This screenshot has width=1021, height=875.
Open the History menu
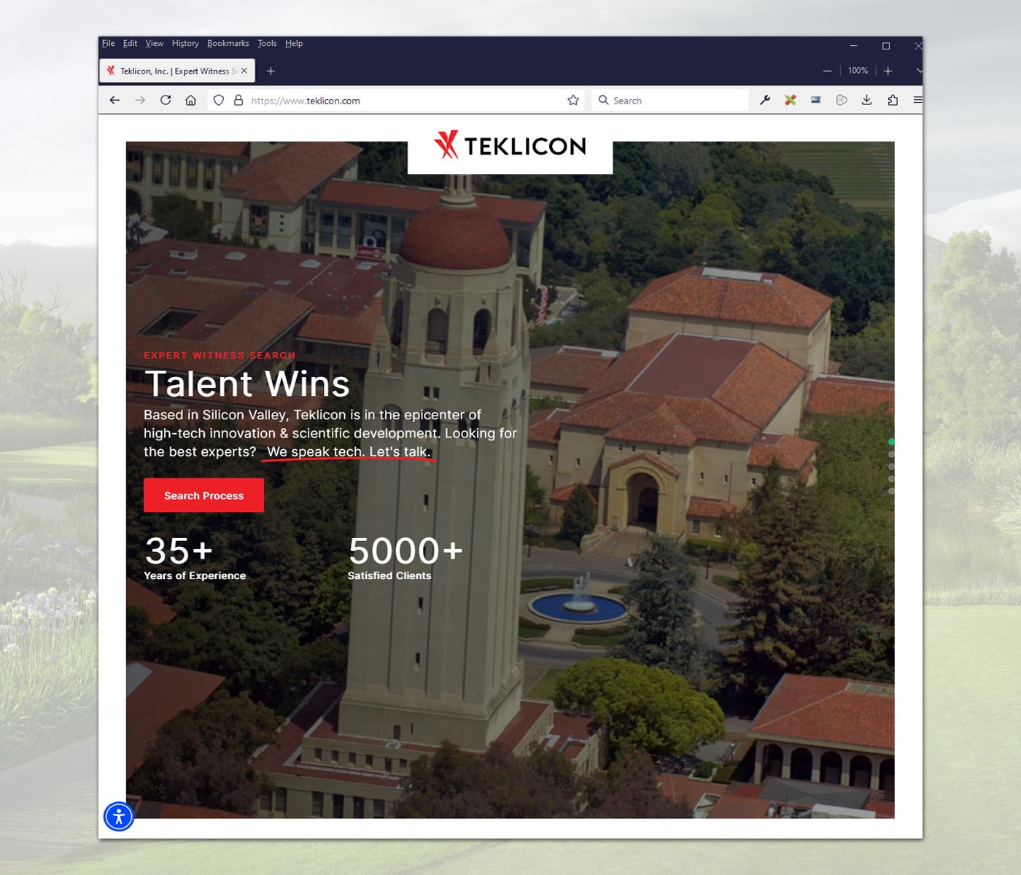point(185,44)
